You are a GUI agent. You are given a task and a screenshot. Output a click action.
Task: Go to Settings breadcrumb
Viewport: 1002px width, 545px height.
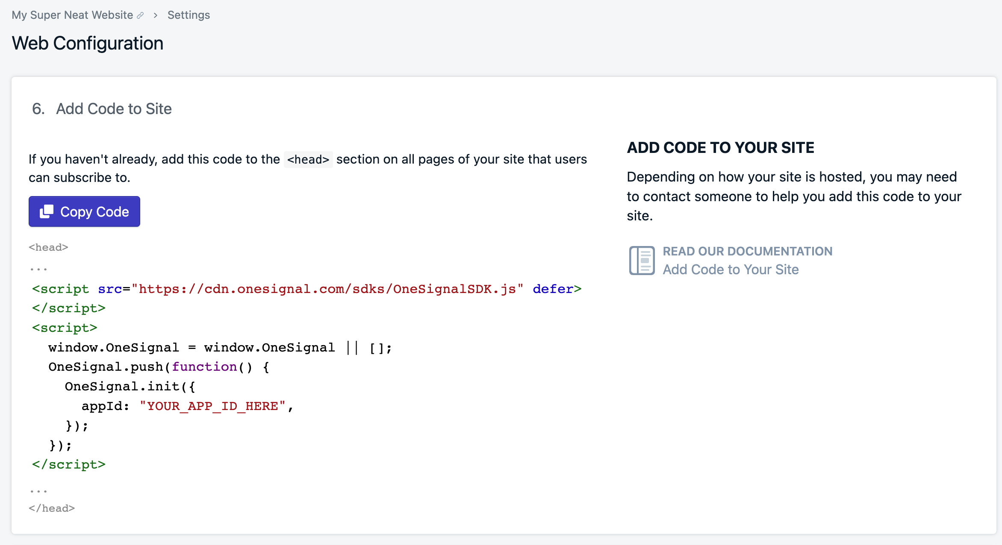pyautogui.click(x=189, y=15)
